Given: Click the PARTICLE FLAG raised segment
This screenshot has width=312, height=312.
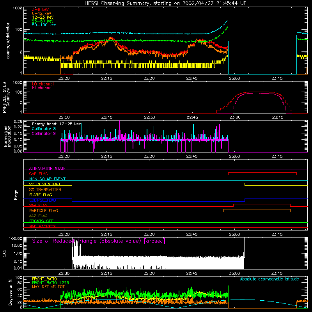Looking at the screenshot, I should point(257,209).
